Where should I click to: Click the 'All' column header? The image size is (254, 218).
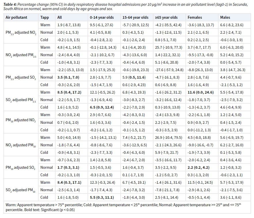pyautogui.click(x=60, y=17)
